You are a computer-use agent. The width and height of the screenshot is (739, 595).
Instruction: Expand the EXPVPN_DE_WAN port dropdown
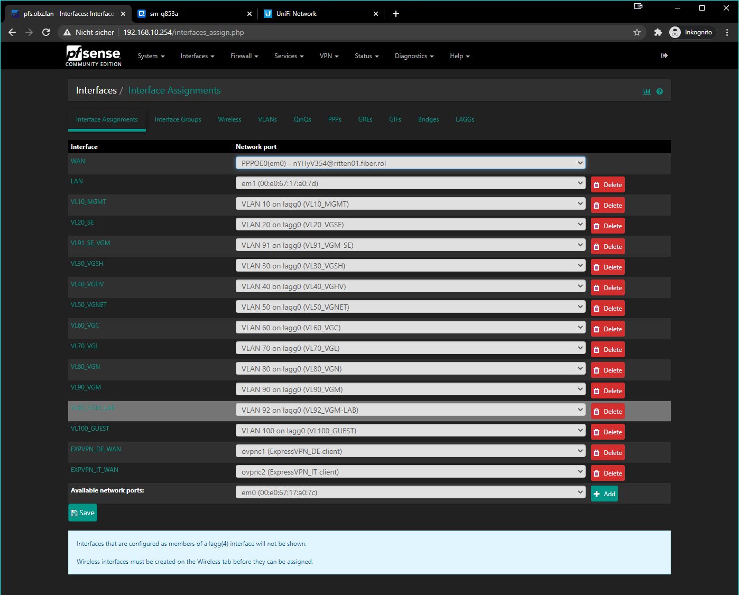pos(411,451)
